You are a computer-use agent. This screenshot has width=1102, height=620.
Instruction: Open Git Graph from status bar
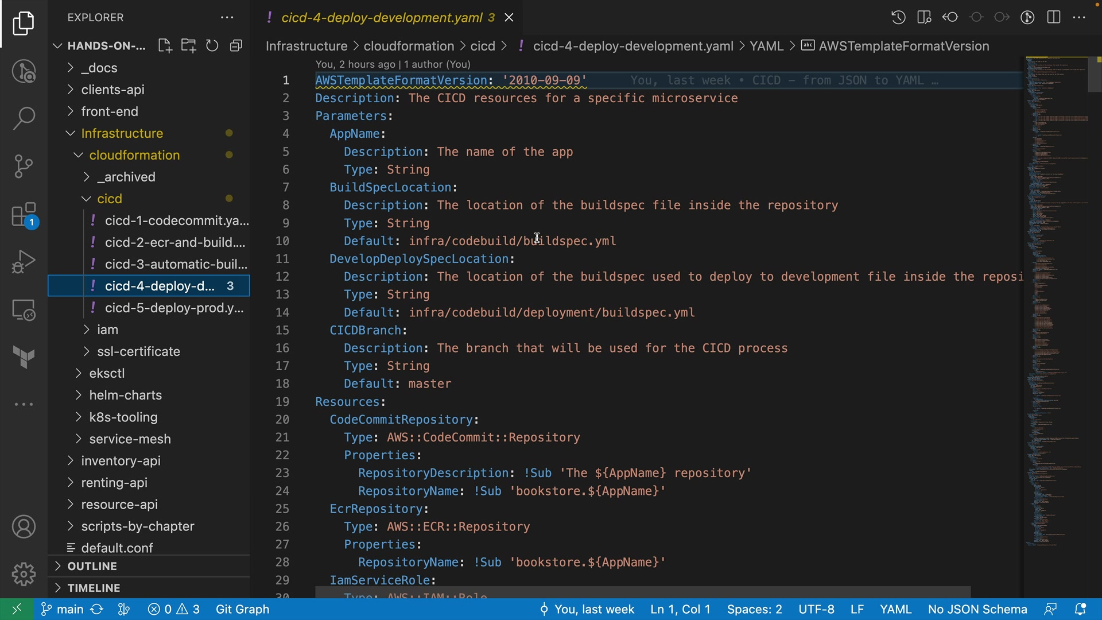click(x=242, y=609)
